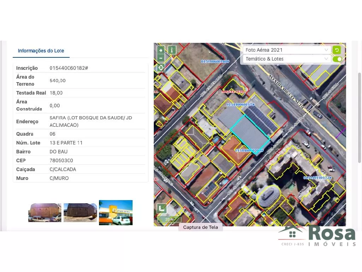This screenshot has width=362, height=272.
Task: Open the Foto Aérea 2021 dropdown
Action: 287,50
